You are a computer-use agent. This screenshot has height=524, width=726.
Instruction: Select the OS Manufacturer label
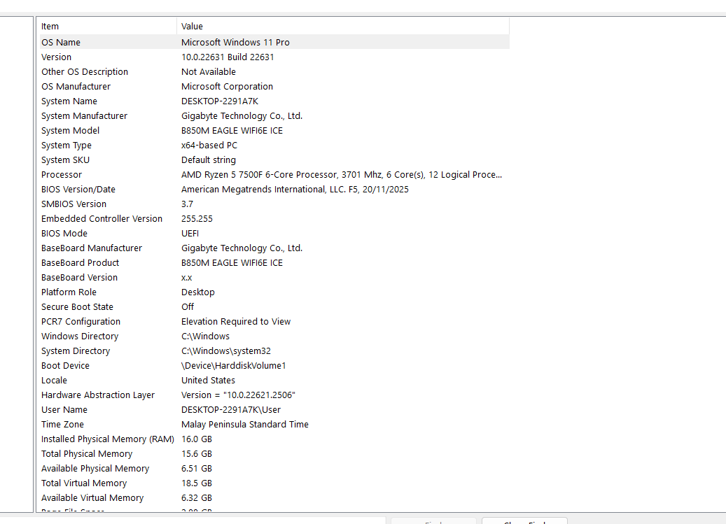tap(76, 87)
